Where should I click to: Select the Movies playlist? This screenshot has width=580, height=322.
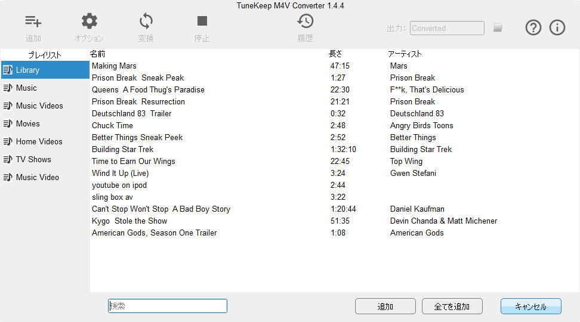[45, 123]
